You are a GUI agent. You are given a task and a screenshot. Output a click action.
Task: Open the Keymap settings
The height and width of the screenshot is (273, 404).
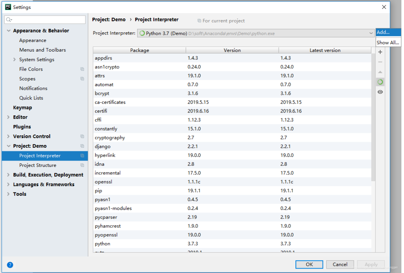coord(22,108)
